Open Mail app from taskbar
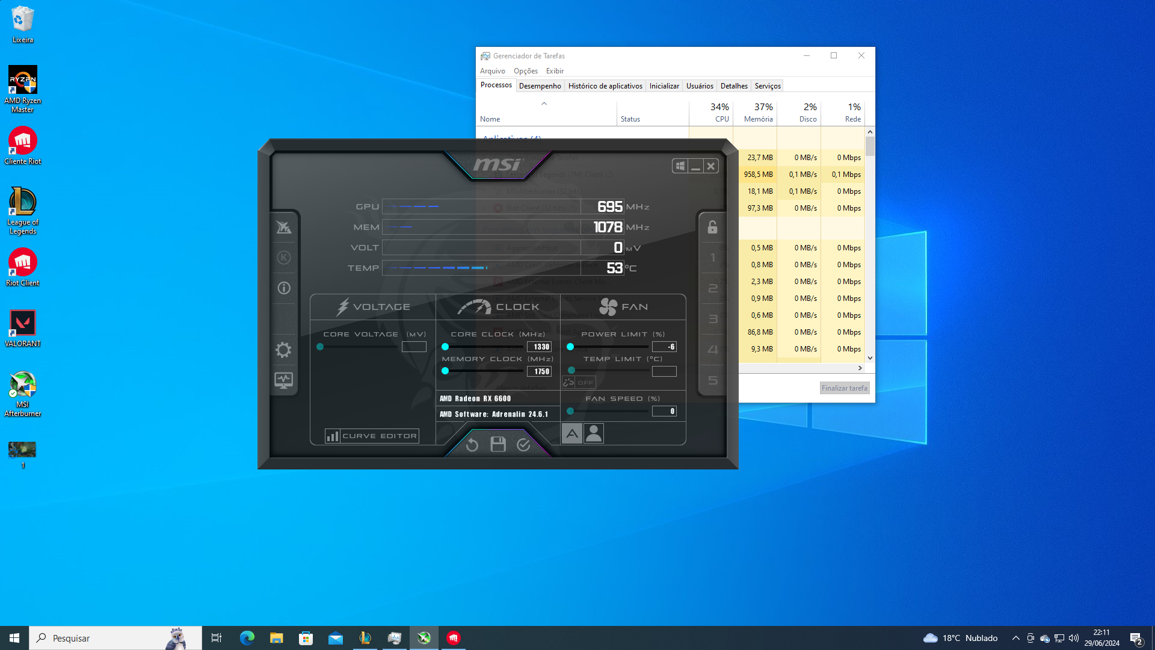Viewport: 1155px width, 650px height. 335,638
